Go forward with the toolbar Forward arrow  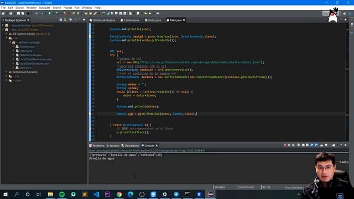[158, 13]
